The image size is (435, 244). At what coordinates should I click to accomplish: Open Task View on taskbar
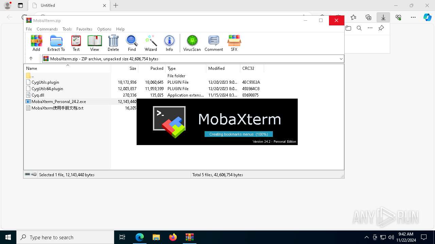[122, 237]
